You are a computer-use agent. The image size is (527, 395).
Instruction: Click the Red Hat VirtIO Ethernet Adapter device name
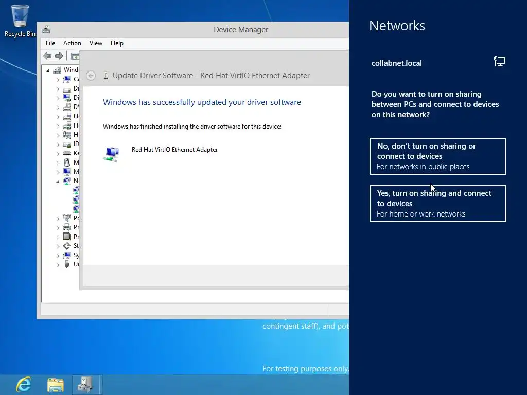coord(175,150)
